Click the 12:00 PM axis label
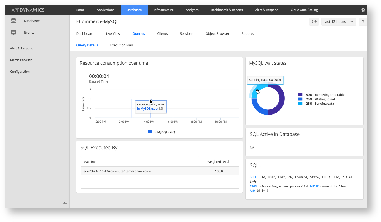The image size is (381, 222). 100,122
